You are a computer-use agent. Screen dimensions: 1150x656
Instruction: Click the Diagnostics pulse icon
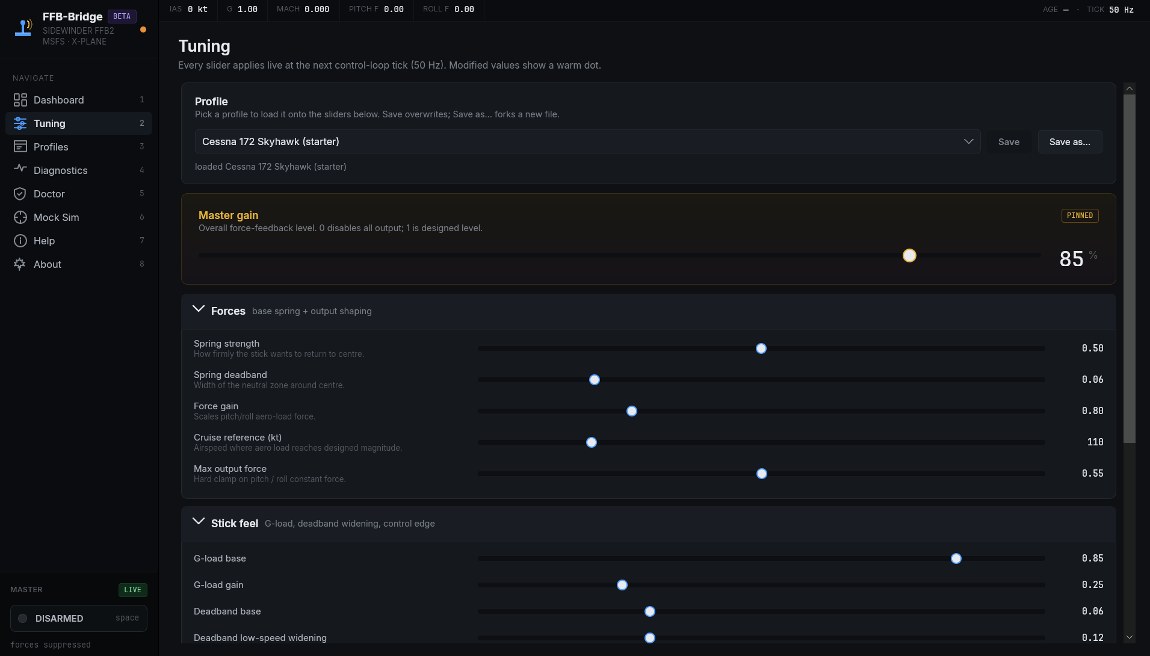pos(20,169)
